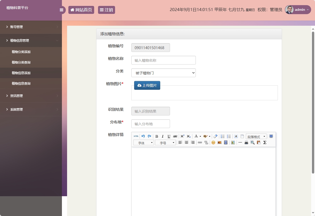Toggle bold formatting in the editor
This screenshot has height=216, width=315.
157,136
